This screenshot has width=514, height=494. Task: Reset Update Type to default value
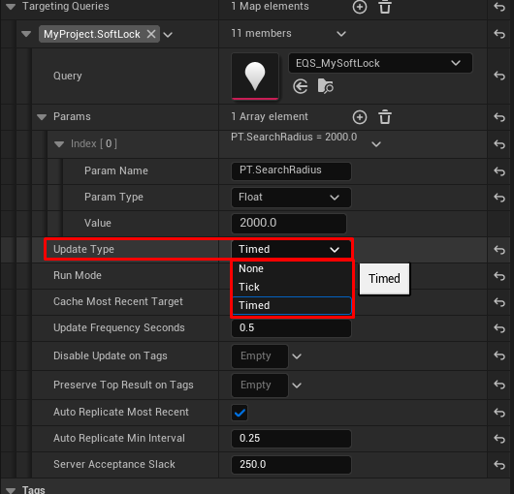pos(499,250)
